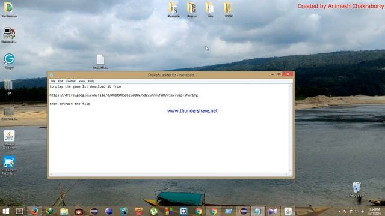Open the Edit menu in Notepad

(60, 81)
